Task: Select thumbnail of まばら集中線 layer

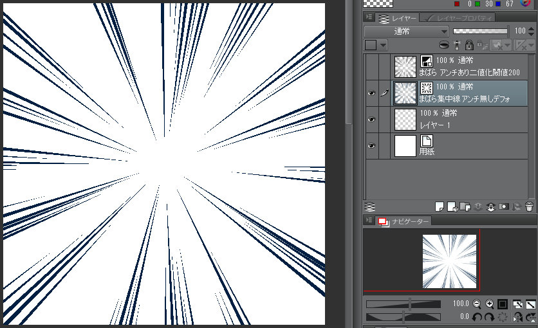Action: [x=405, y=93]
